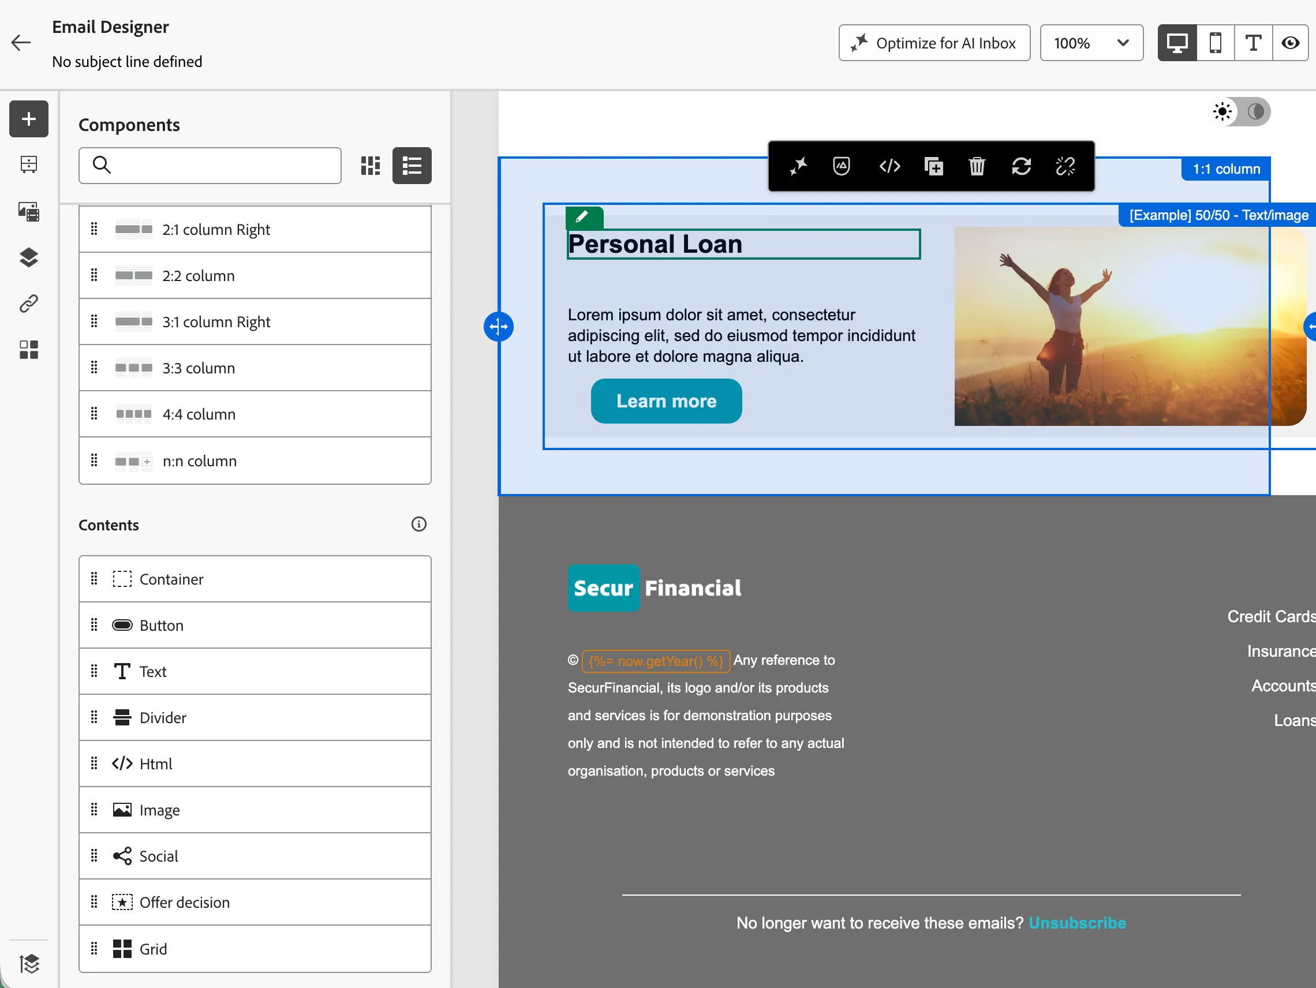Screen dimensions: 1316x988
Task: Click the green pencil edit badge
Action: point(584,217)
